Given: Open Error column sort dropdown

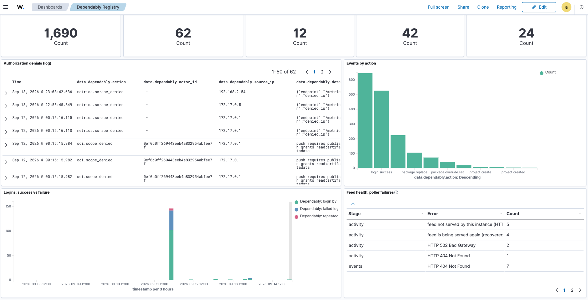Looking at the screenshot, I should 501,214.
